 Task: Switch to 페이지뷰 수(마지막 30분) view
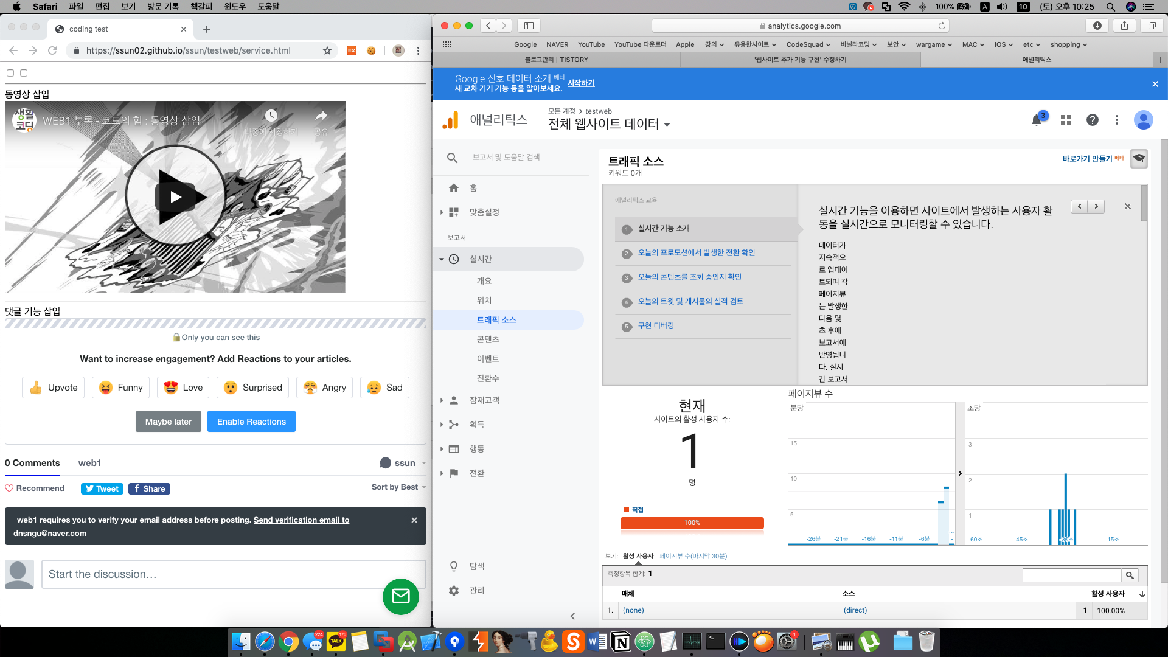click(x=693, y=556)
